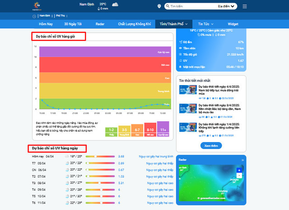Go to the Hôm Nay tab
289x210 pixels.
point(46,24)
